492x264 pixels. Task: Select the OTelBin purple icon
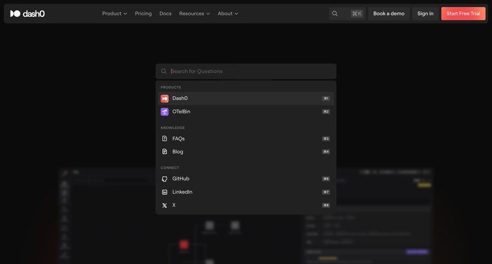click(165, 112)
